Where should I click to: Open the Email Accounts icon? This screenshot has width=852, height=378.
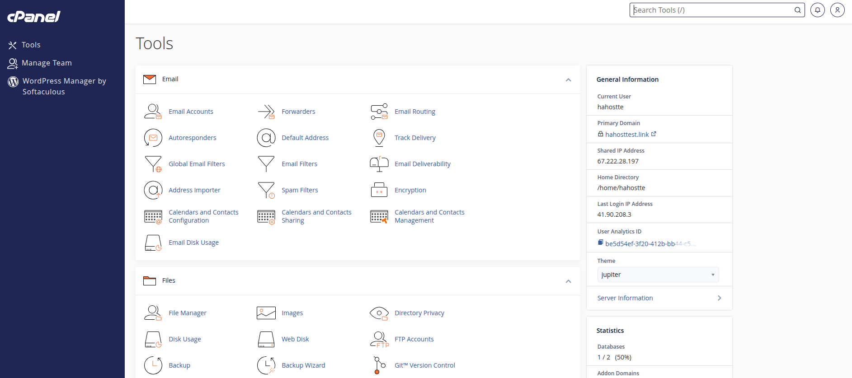coord(153,112)
